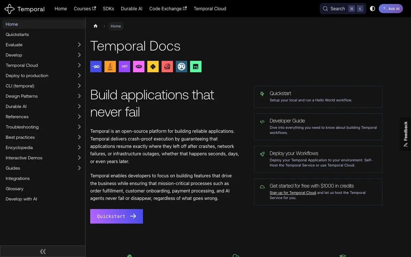411x257 pixels.
Task: Open Home in the top navigation
Action: pyautogui.click(x=61, y=9)
